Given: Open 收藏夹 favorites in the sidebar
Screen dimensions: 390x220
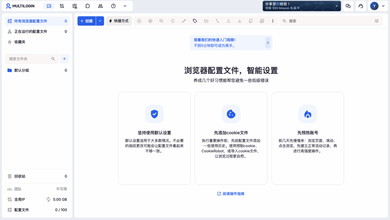Looking at the screenshot, I should click(37, 42).
